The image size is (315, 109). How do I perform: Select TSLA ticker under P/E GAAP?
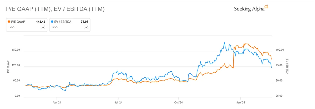tap(10, 26)
